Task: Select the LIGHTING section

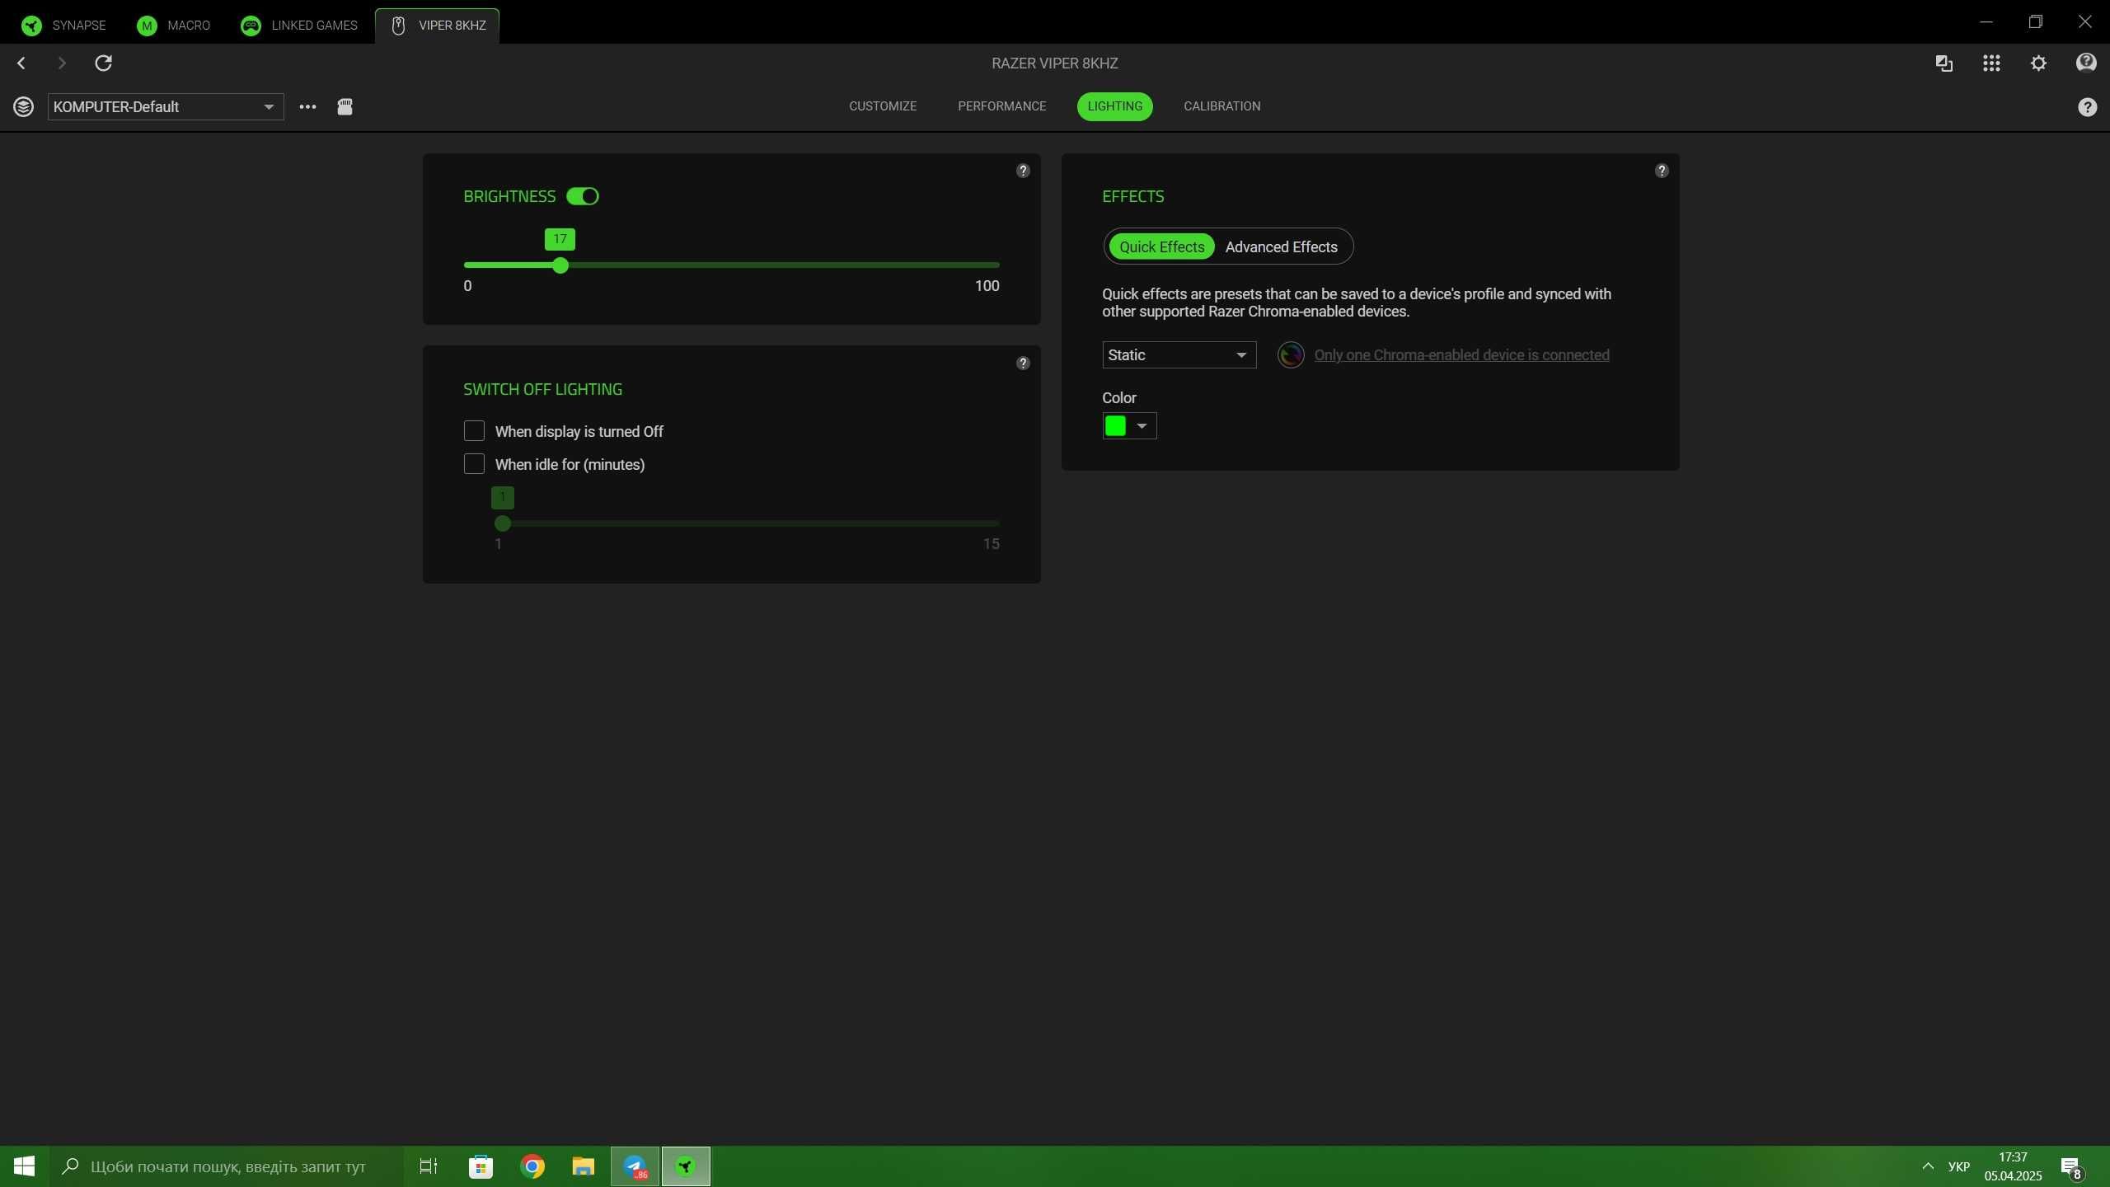Action: point(1114,106)
